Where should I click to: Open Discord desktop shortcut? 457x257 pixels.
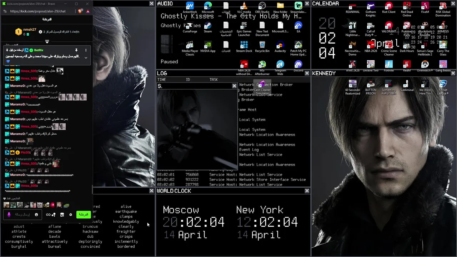click(298, 66)
